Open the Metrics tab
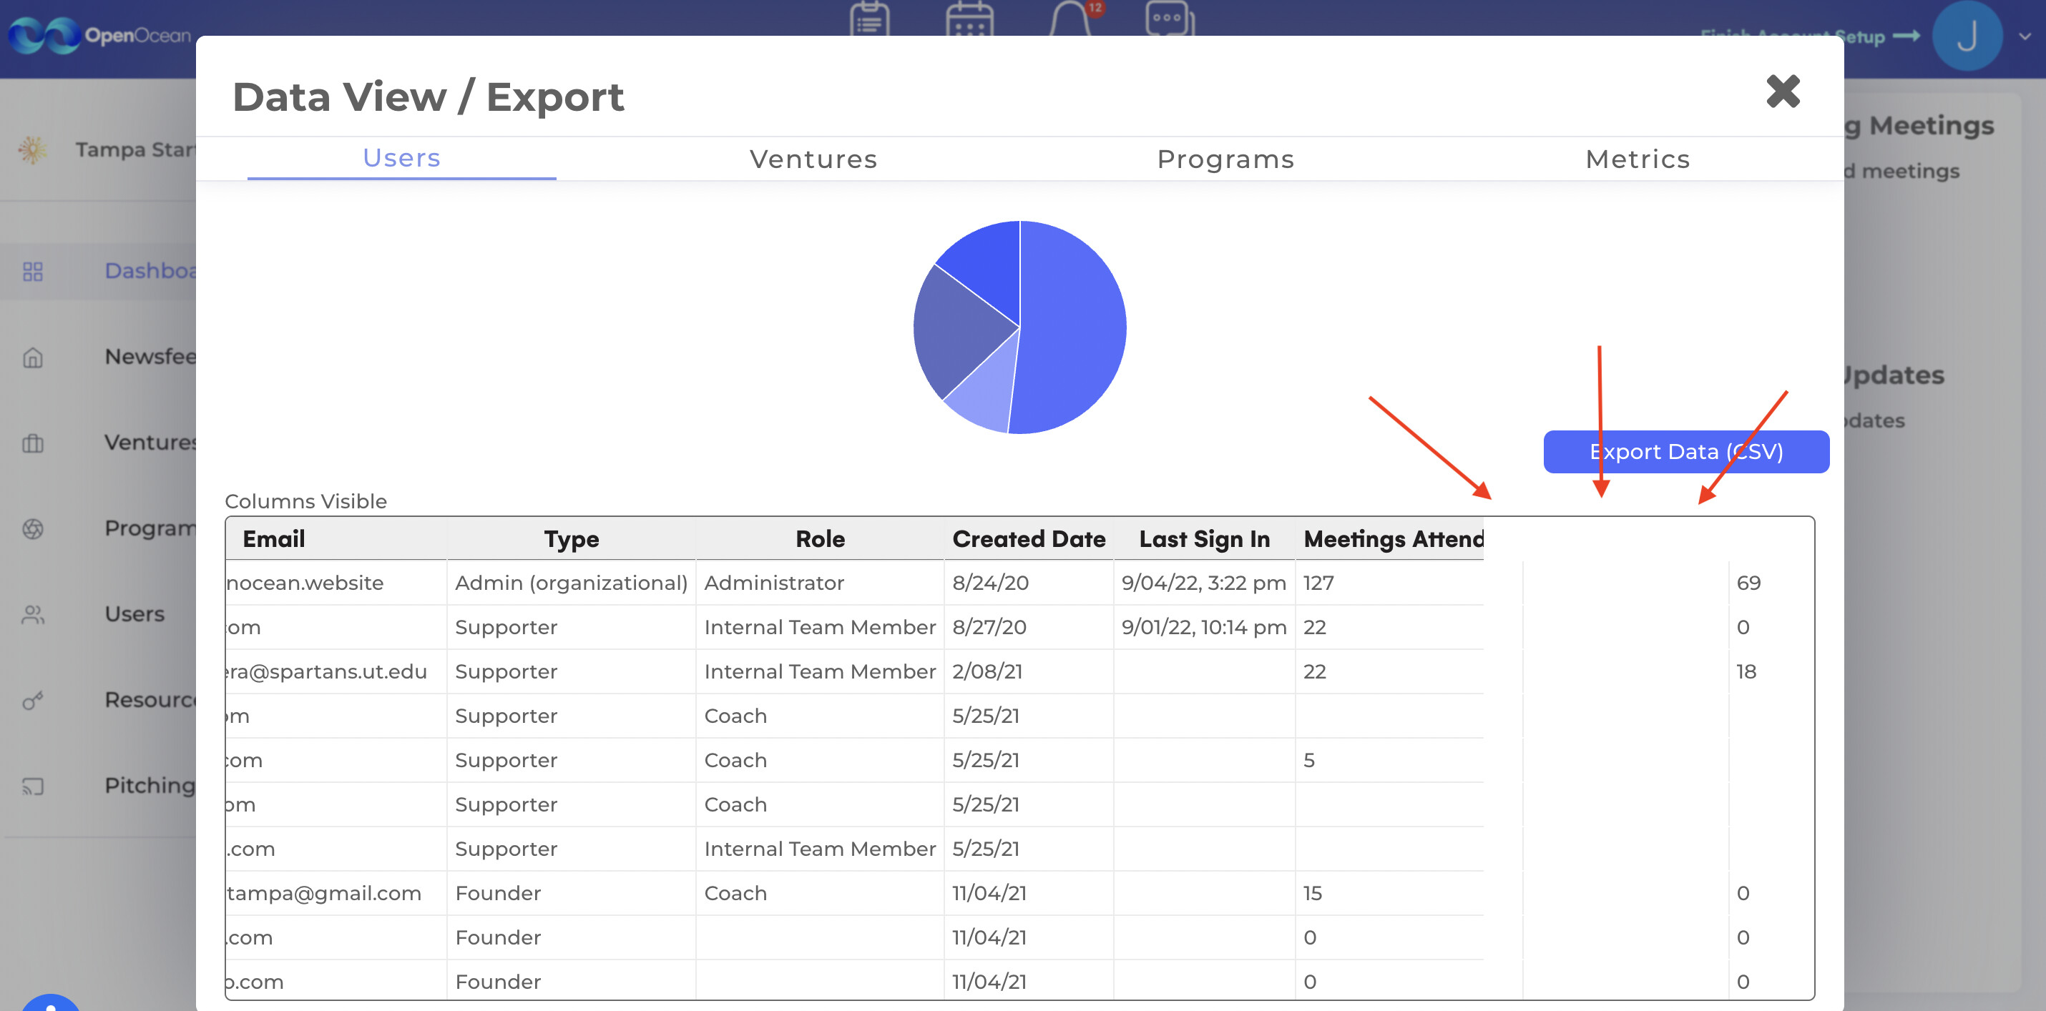The image size is (2046, 1011). (x=1637, y=159)
